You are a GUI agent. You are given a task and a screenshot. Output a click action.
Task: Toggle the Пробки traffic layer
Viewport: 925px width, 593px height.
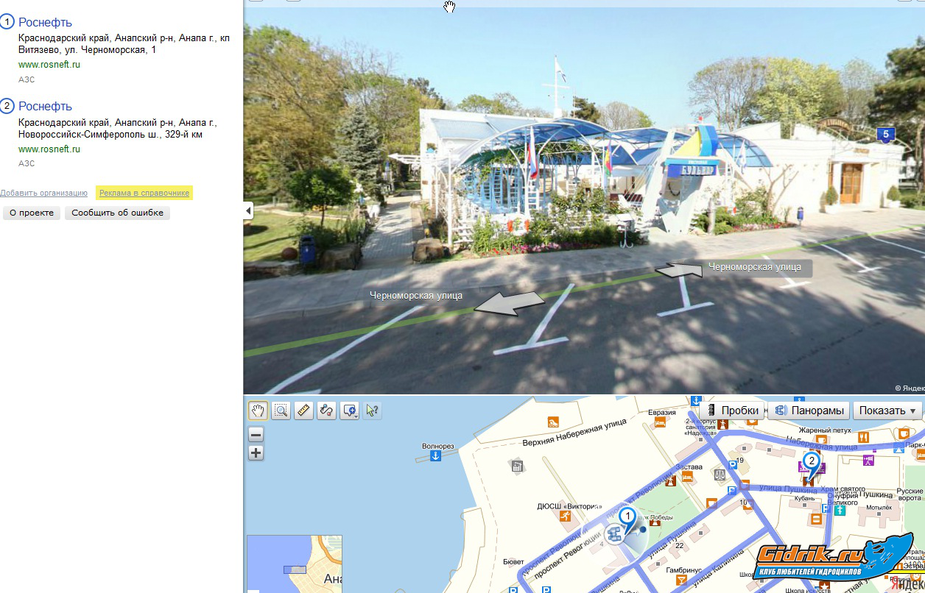[x=732, y=411]
